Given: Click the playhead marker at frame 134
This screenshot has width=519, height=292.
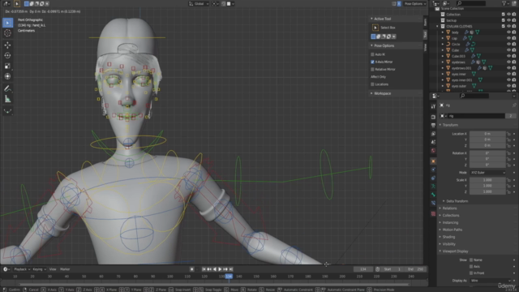Looking at the screenshot, I should [229, 276].
